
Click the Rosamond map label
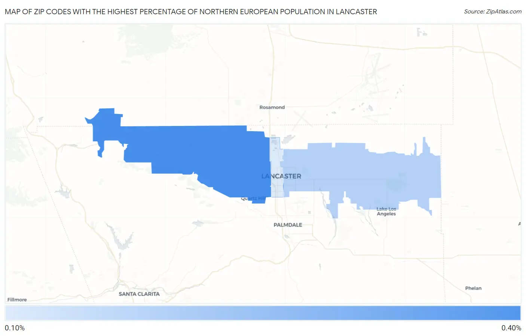(272, 107)
